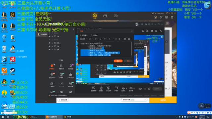The height and width of the screenshot is (119, 212).
Task: Switch to WeGame on the taskbar
Action: [x=33, y=117]
